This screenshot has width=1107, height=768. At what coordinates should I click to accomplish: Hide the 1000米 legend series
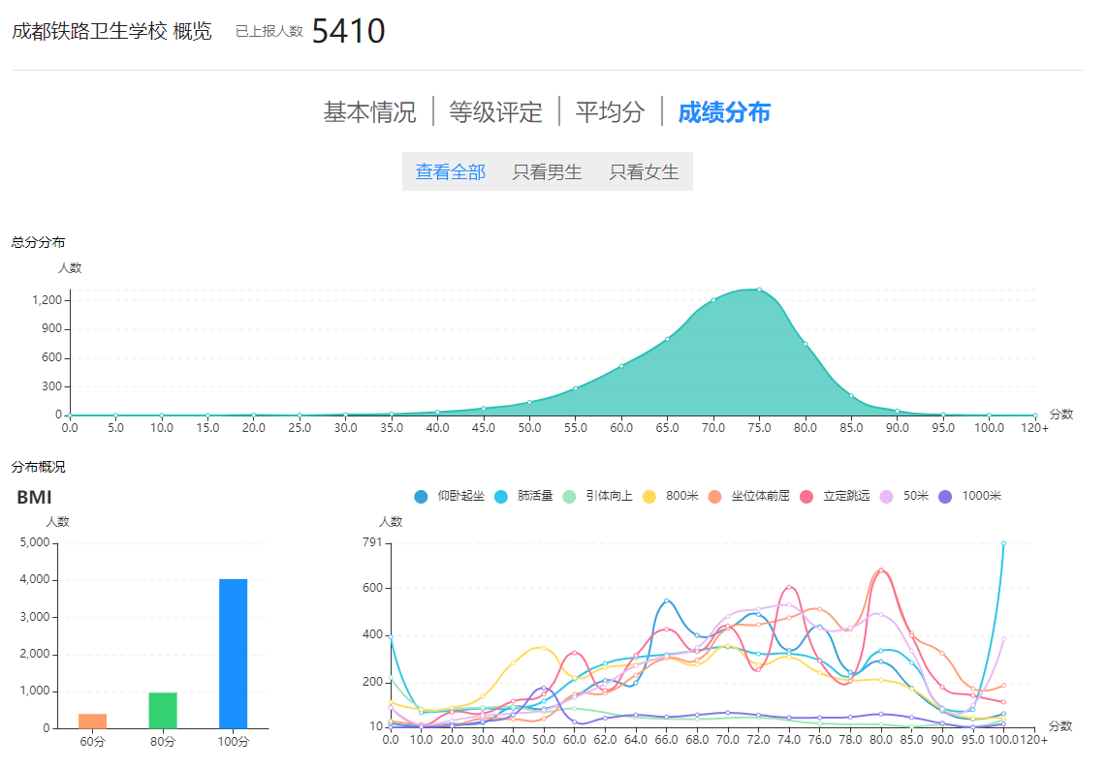tap(970, 496)
